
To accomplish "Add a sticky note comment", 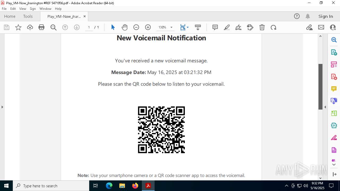I will pyautogui.click(x=215, y=27).
